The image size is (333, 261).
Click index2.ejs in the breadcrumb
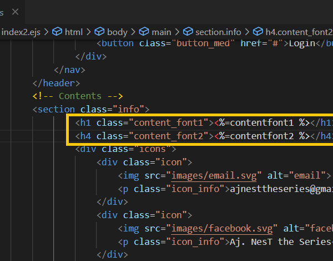tap(21, 32)
